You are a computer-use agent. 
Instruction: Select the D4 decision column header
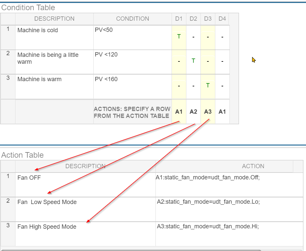point(222,19)
